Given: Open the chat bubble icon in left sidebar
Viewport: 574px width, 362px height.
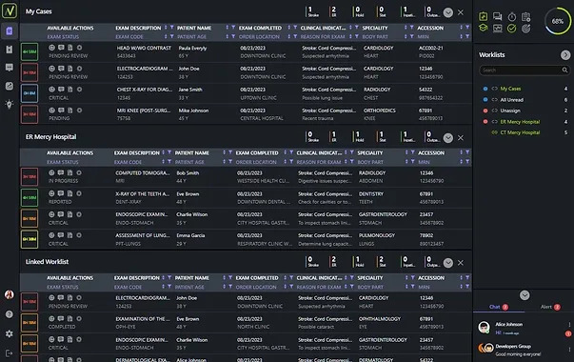Looking at the screenshot, I should click(10, 68).
